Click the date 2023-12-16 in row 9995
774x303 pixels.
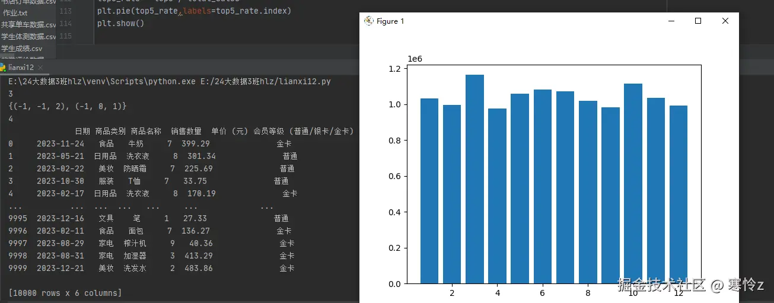[x=60, y=218]
